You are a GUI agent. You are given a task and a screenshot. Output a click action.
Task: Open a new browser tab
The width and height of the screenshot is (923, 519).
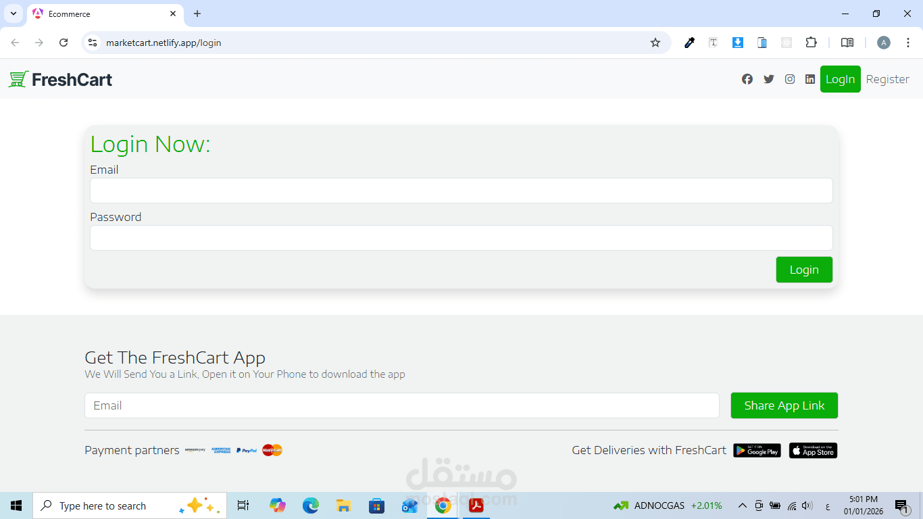point(197,14)
